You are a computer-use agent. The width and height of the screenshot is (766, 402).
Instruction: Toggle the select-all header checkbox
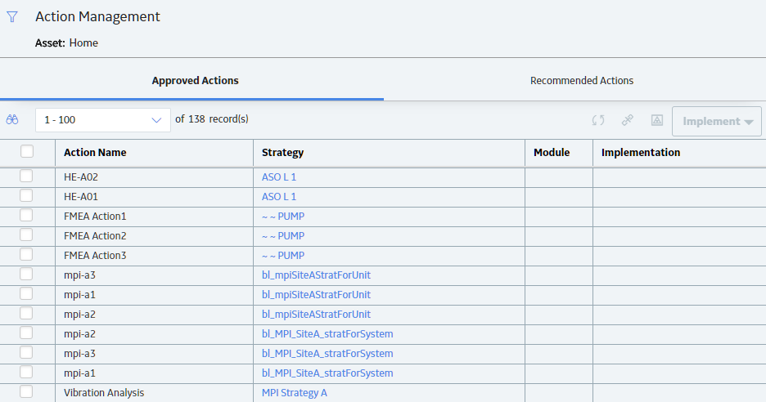coord(27,151)
